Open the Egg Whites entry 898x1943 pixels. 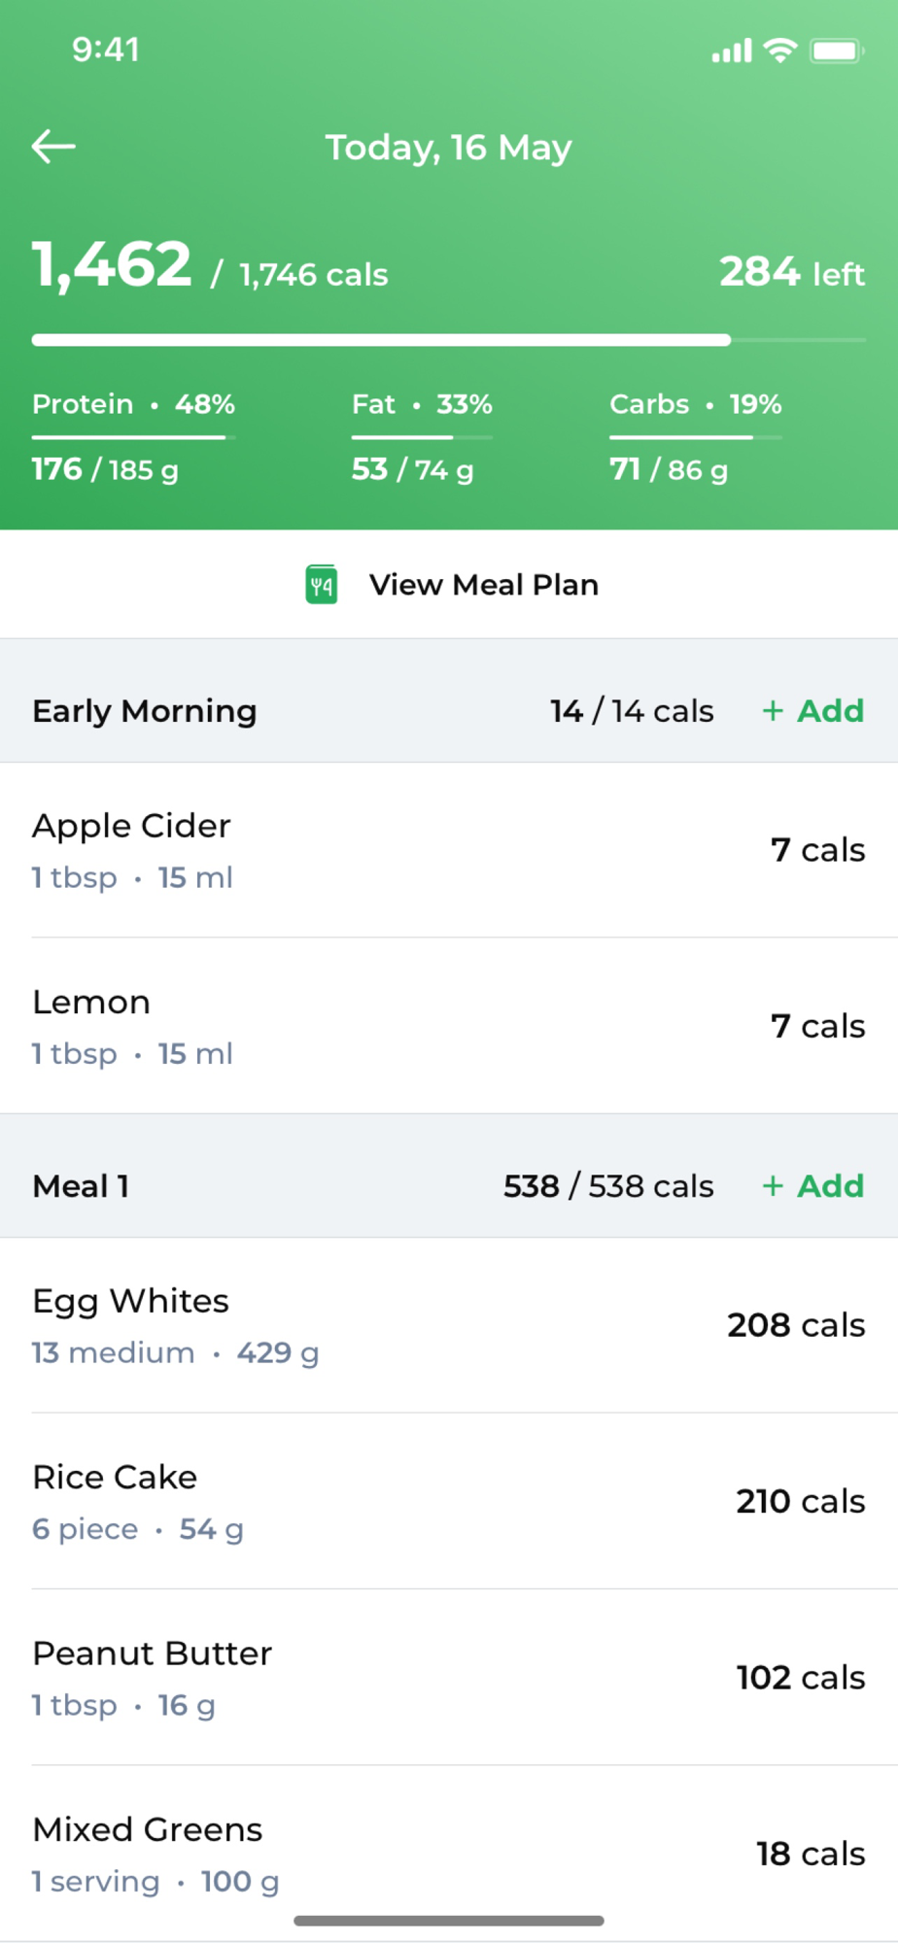tap(449, 1325)
